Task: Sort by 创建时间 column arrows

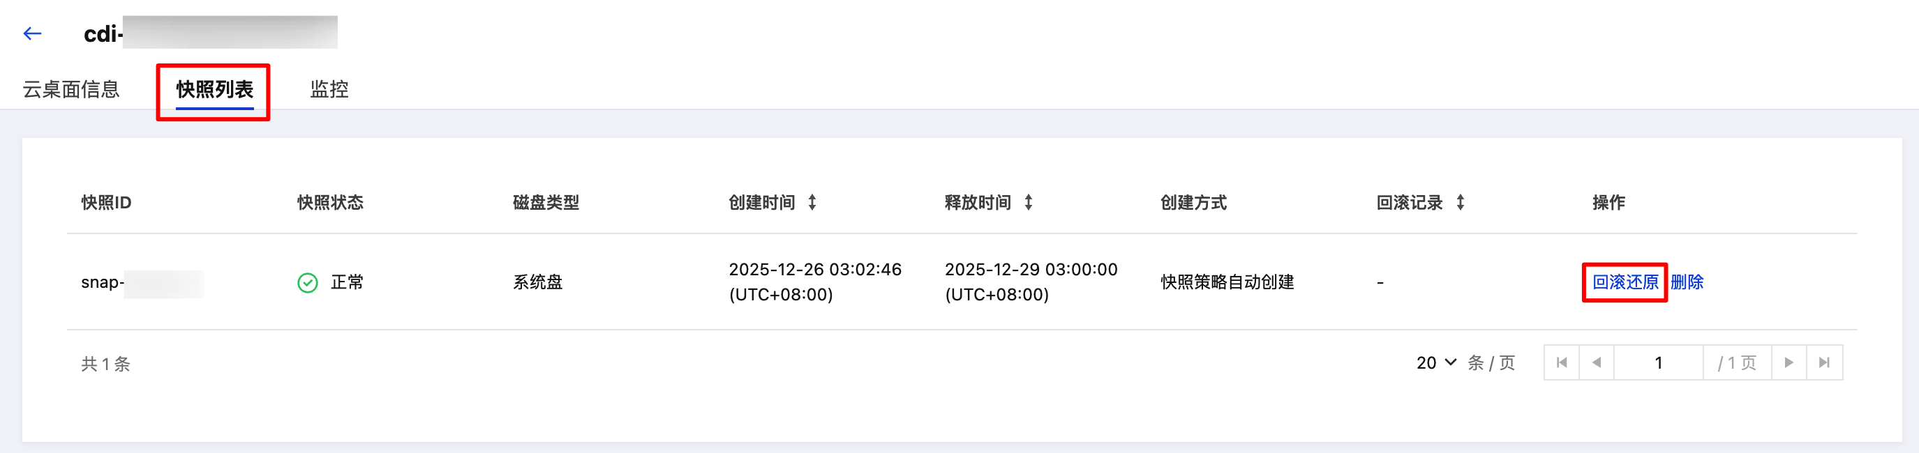Action: [812, 202]
